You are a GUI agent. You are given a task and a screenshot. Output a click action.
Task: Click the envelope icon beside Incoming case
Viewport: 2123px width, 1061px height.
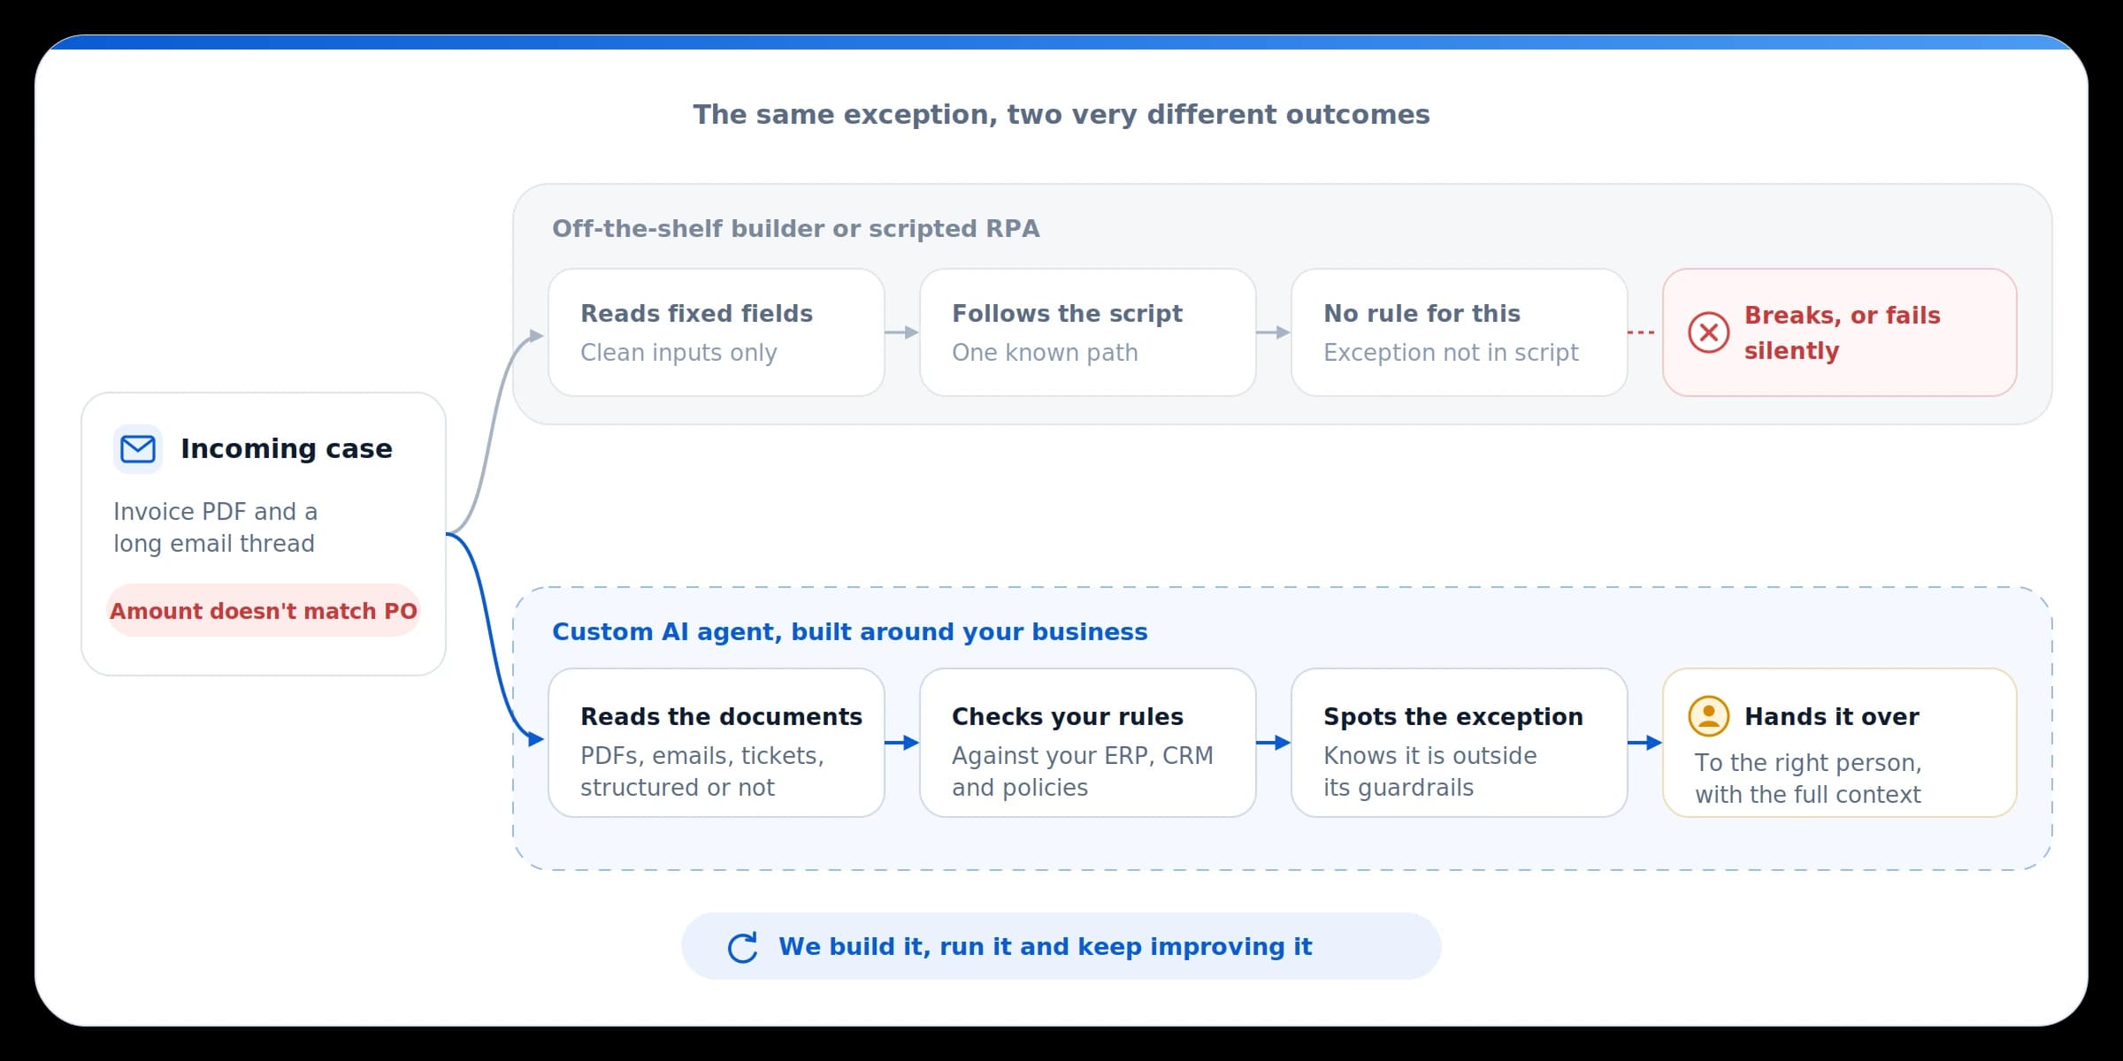(x=138, y=449)
